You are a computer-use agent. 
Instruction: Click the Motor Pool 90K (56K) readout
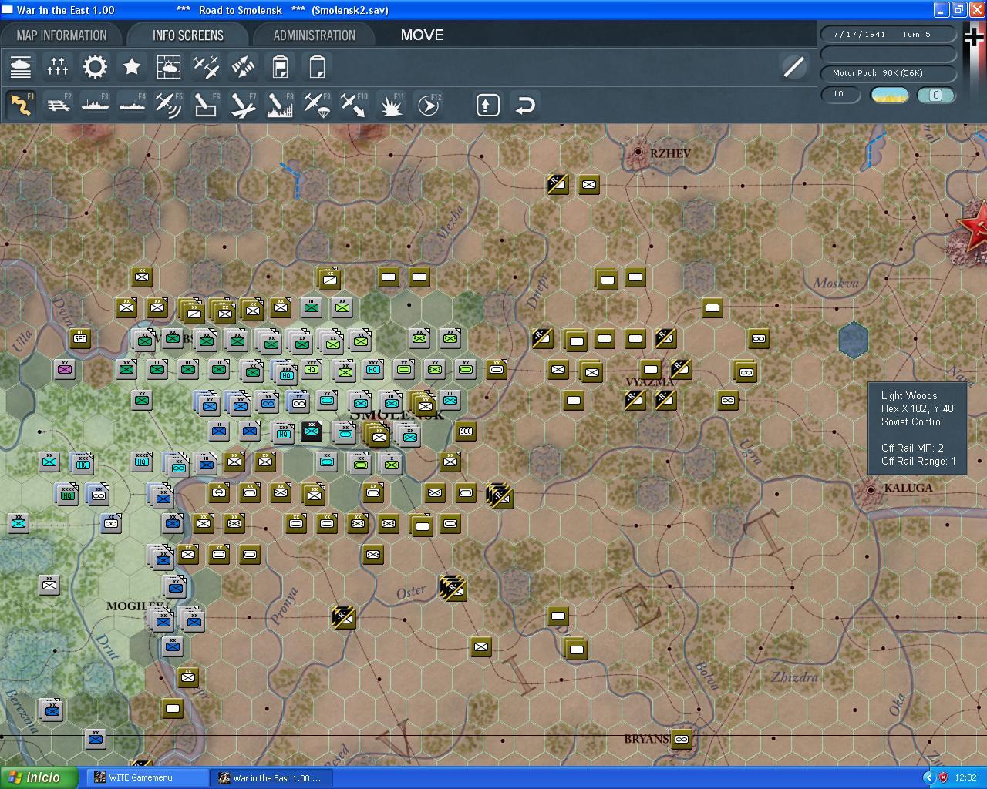click(x=888, y=73)
